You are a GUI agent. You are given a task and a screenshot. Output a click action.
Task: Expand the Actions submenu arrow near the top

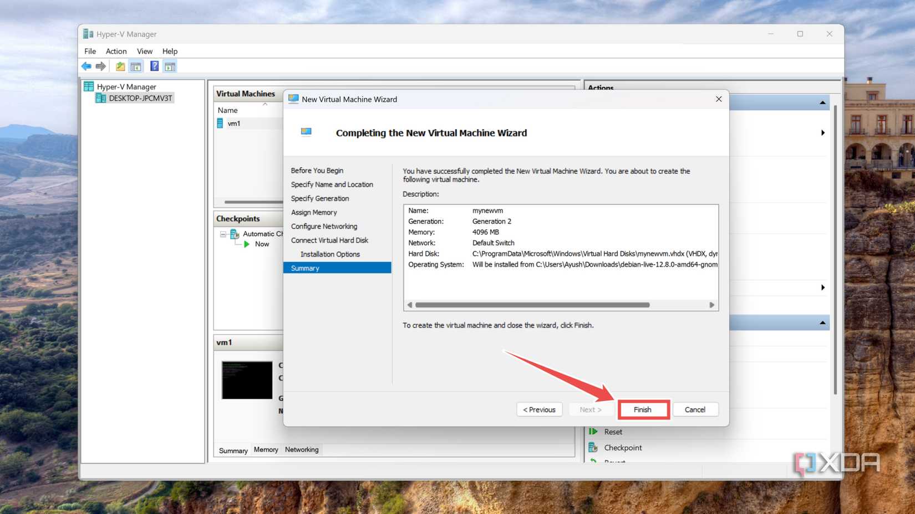pyautogui.click(x=823, y=133)
